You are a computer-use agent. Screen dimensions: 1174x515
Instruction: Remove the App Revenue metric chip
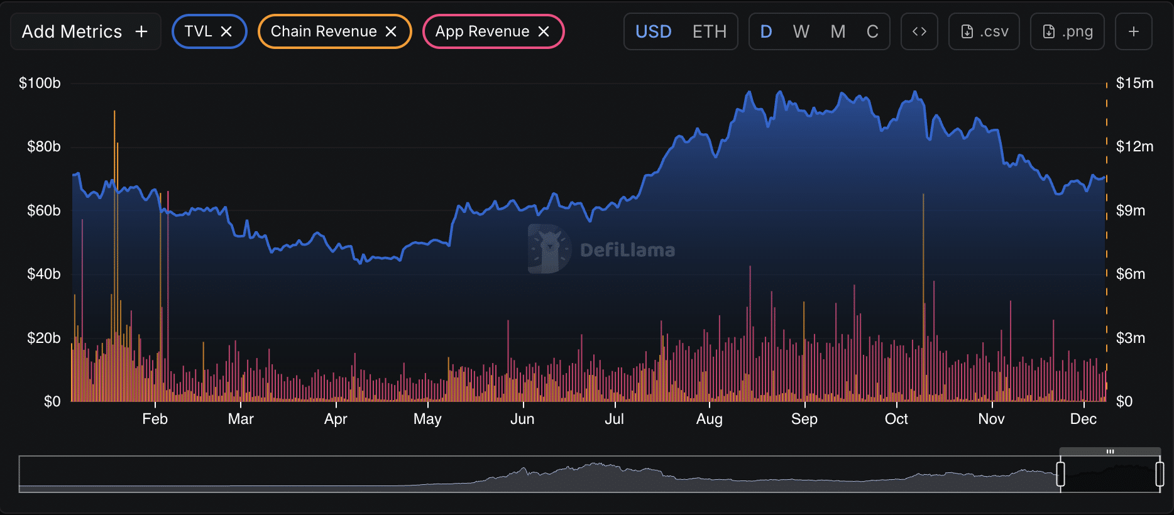[x=544, y=31]
